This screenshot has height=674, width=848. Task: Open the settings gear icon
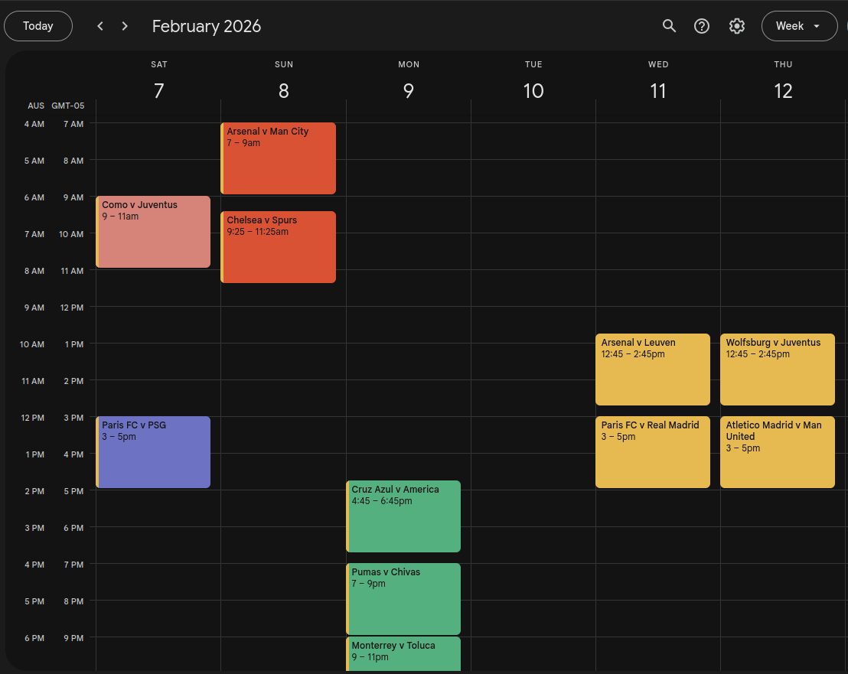[x=736, y=25]
